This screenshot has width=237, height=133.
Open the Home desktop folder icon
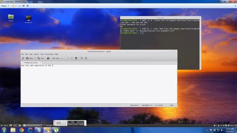[11, 18]
